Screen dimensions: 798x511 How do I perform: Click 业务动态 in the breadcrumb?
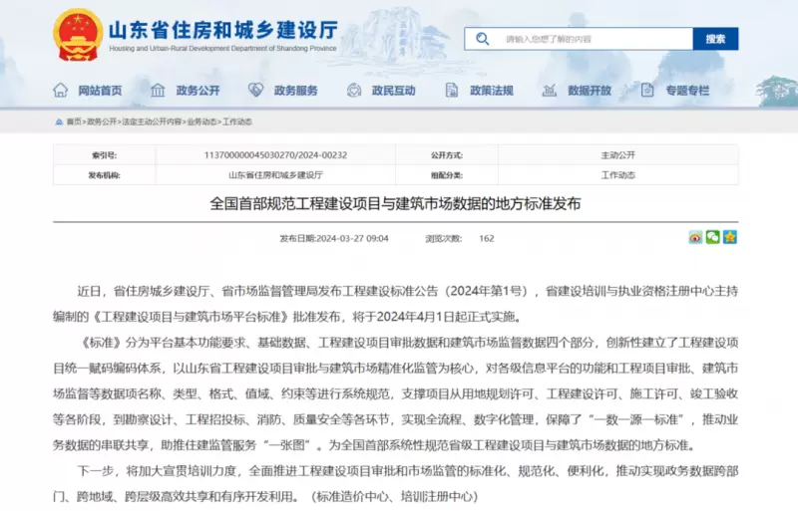coord(201,122)
